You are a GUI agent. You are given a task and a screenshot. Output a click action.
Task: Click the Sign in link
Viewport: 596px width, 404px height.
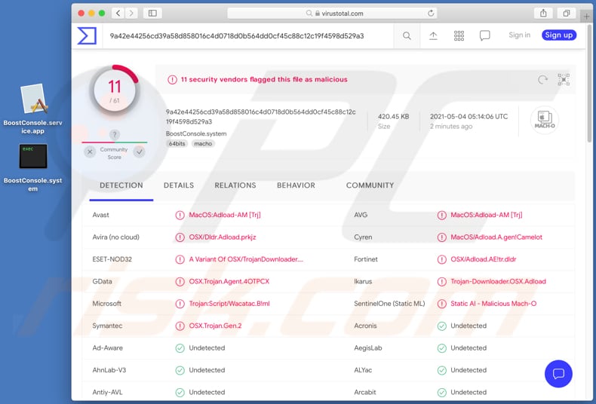[x=519, y=35]
